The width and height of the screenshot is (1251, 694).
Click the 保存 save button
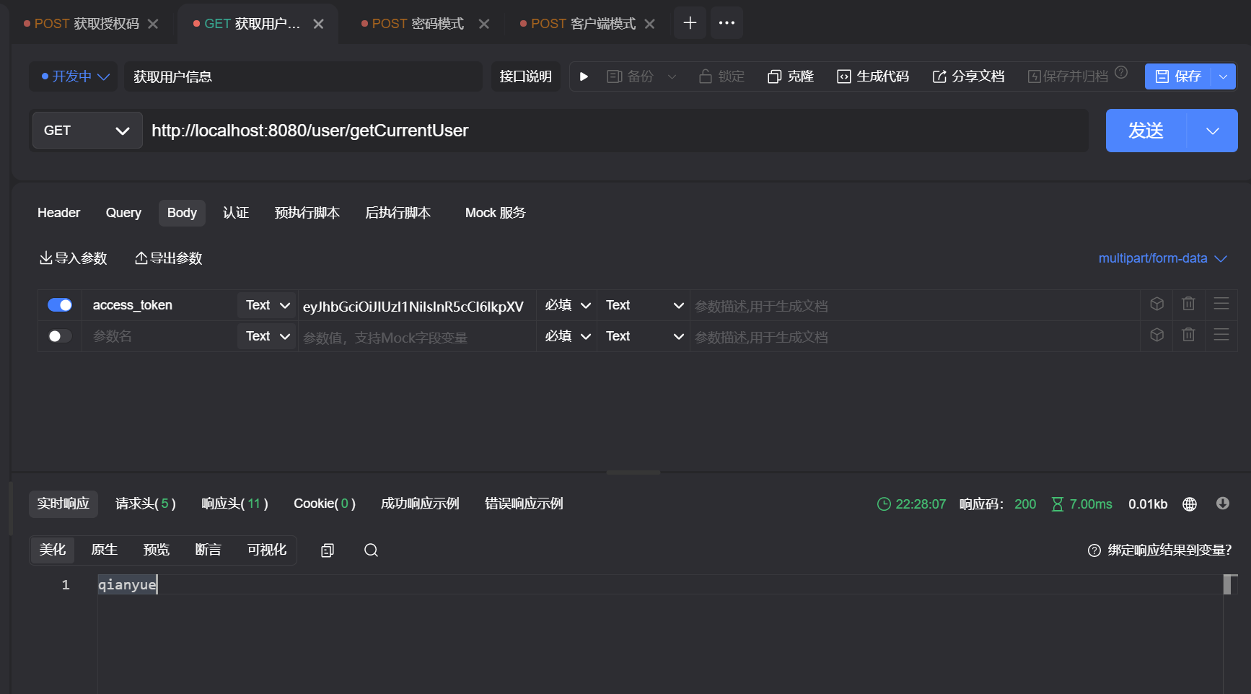coord(1178,76)
